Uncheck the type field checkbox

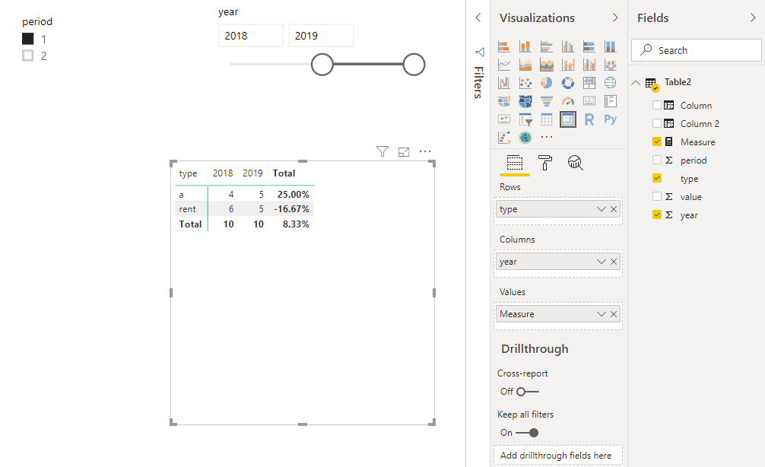(657, 178)
